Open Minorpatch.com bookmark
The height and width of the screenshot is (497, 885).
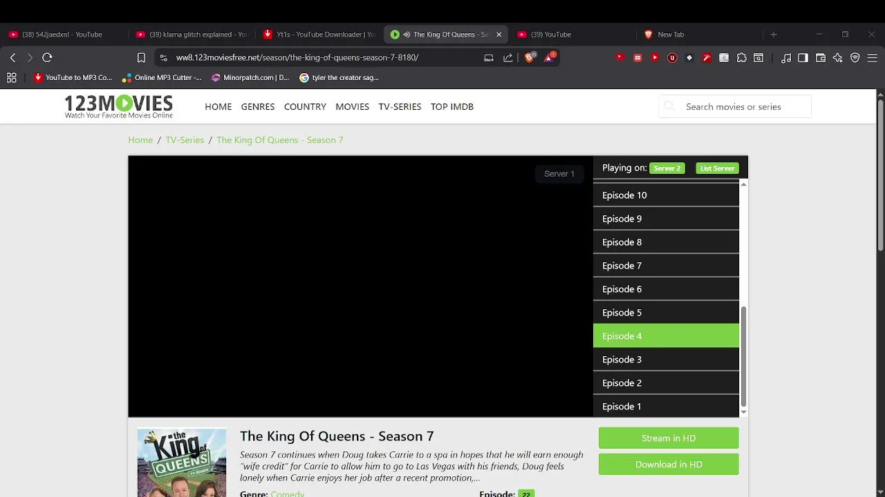tap(250, 77)
